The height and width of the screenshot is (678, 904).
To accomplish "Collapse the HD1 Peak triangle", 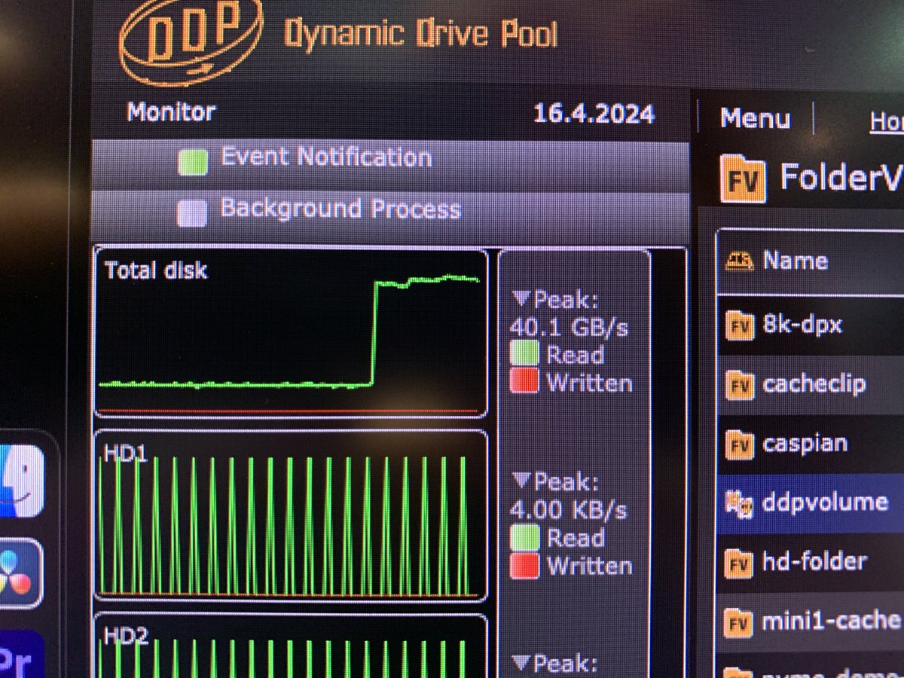I will tap(521, 480).
